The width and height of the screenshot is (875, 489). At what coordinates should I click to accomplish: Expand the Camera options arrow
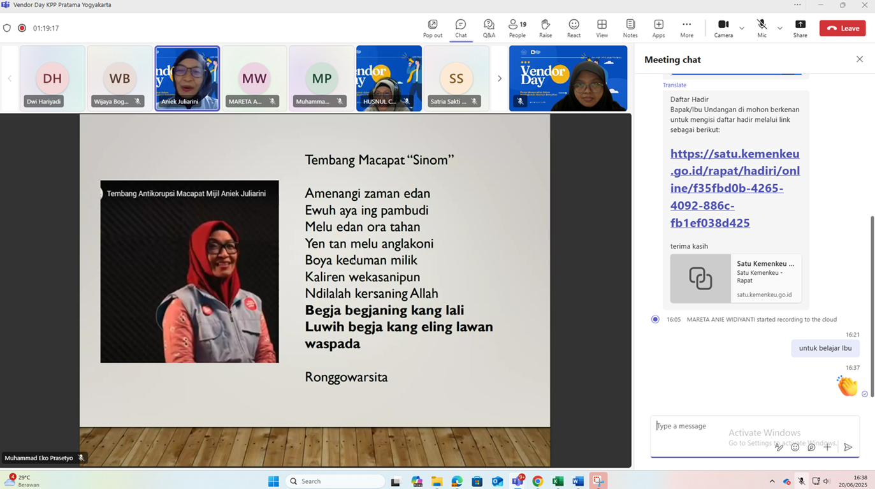coord(742,28)
